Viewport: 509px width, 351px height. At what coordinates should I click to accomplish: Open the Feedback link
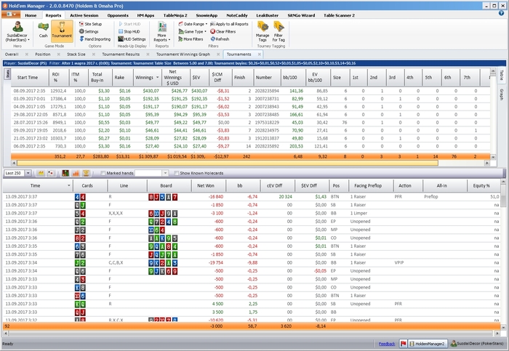pos(387,344)
